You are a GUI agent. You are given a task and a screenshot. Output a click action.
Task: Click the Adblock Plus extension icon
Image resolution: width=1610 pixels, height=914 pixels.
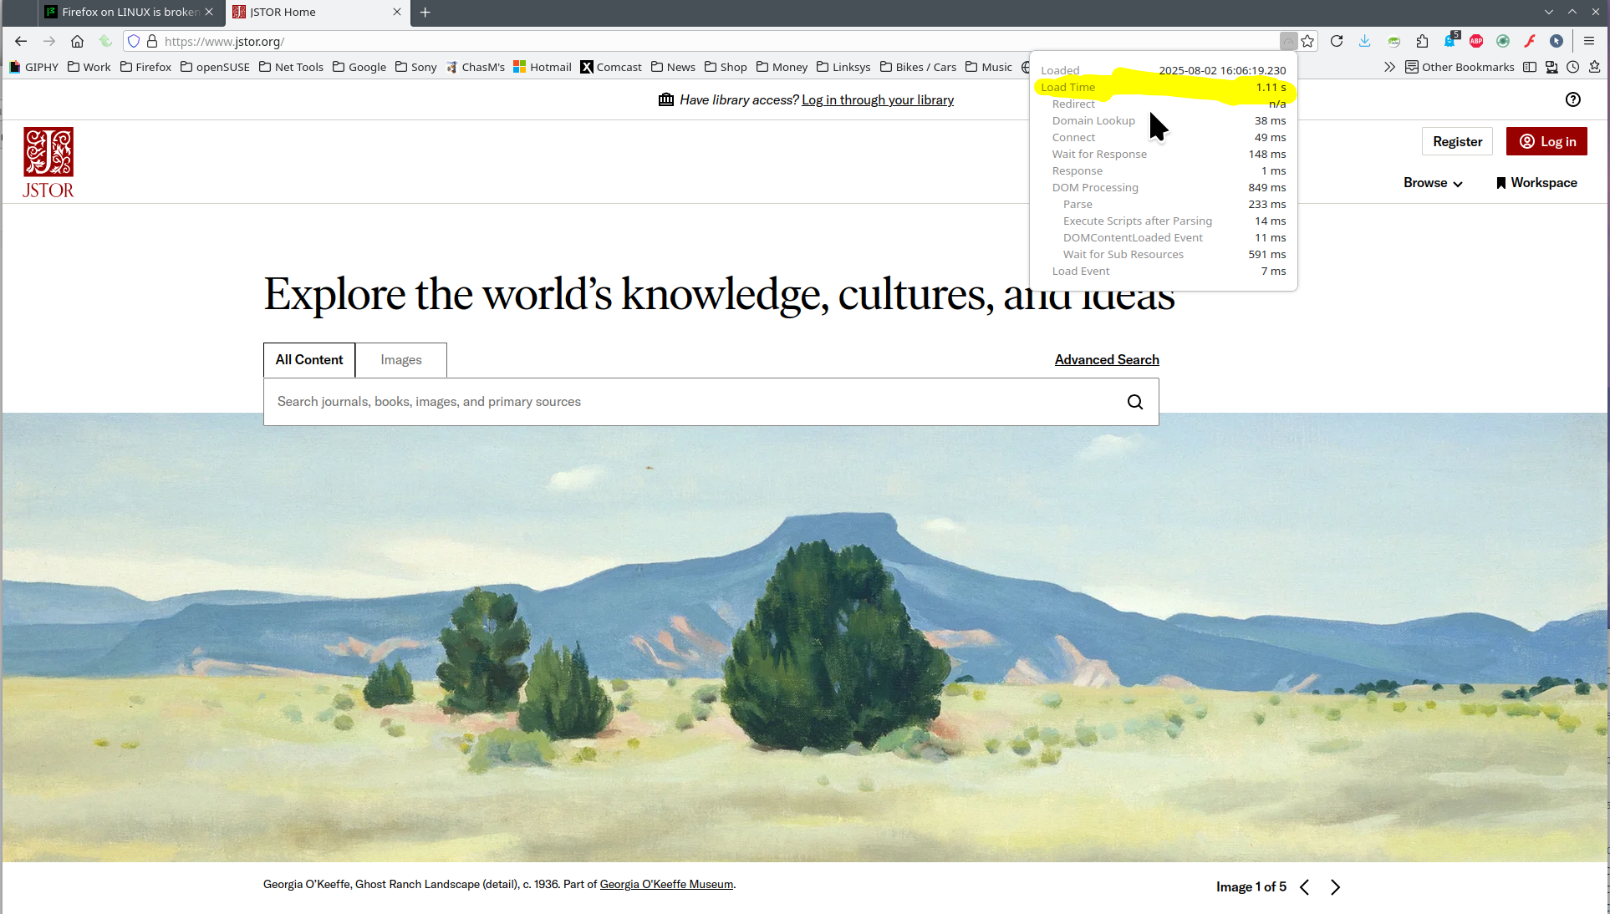coord(1476,41)
